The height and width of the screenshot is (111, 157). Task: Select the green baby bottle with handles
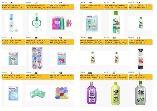pyautogui.click(x=37, y=23)
